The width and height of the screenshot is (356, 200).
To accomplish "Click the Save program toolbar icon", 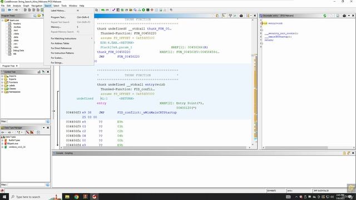I will (3, 10).
